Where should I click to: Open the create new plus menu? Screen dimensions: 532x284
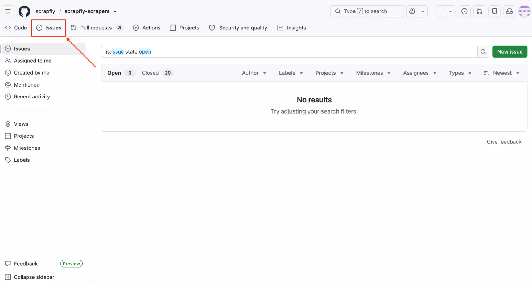click(446, 11)
